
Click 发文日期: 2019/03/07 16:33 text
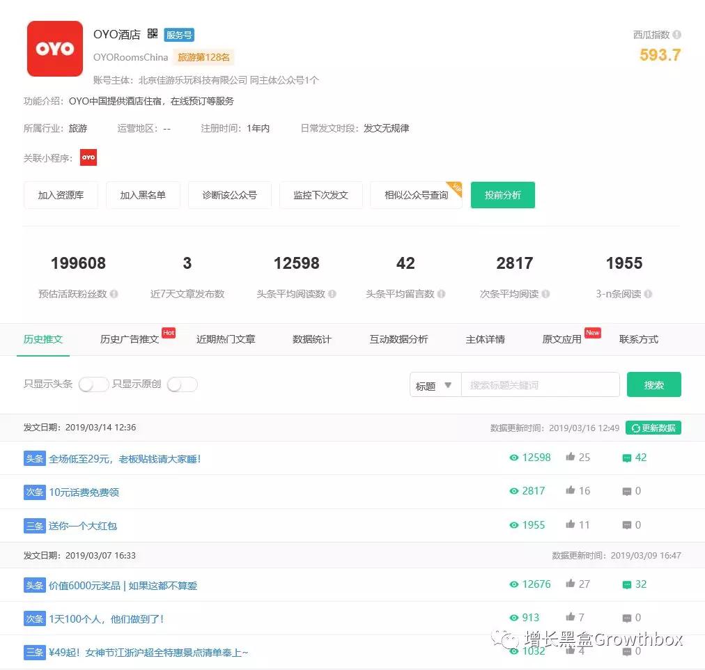pyautogui.click(x=79, y=555)
